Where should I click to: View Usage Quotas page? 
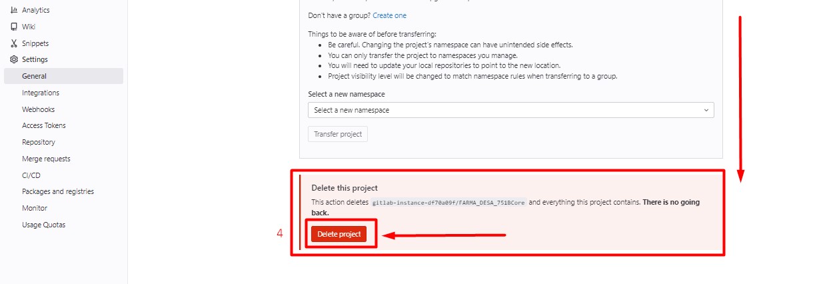coord(44,225)
